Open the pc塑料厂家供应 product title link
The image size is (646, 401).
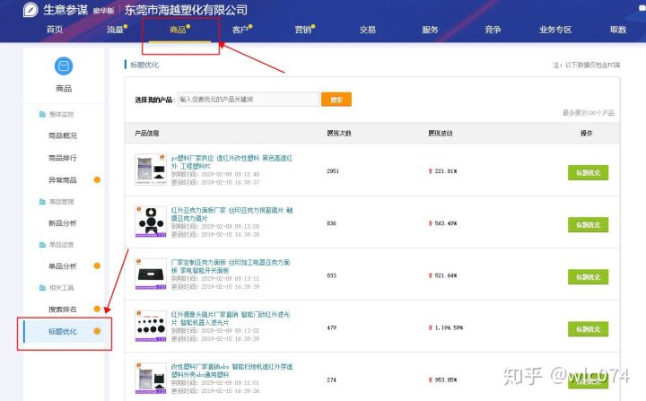click(x=232, y=162)
